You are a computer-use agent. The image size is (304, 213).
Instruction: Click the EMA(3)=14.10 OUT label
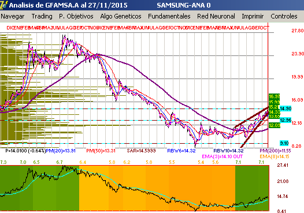tap(222, 156)
